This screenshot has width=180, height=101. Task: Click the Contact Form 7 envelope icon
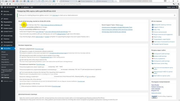tap(2, 31)
